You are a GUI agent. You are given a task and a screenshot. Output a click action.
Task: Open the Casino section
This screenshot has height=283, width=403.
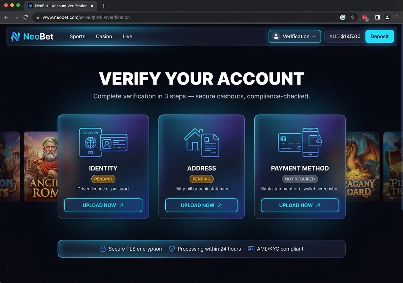(x=104, y=36)
